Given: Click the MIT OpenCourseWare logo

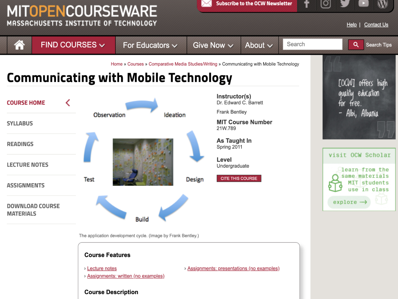Looking at the screenshot, I should (x=82, y=15).
